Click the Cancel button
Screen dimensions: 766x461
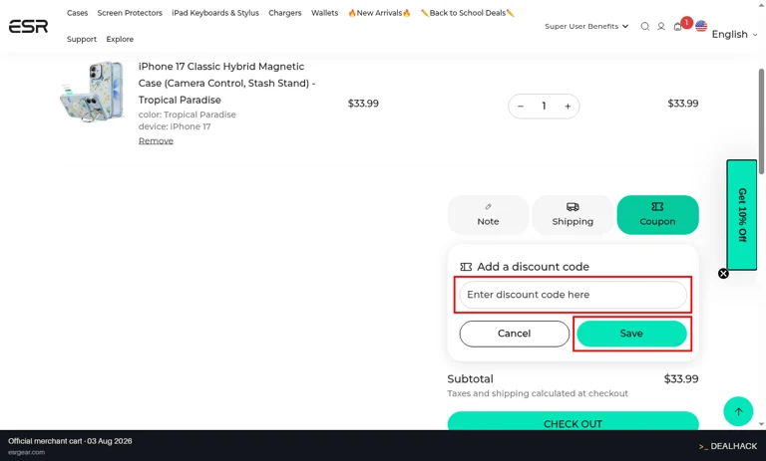[514, 334]
